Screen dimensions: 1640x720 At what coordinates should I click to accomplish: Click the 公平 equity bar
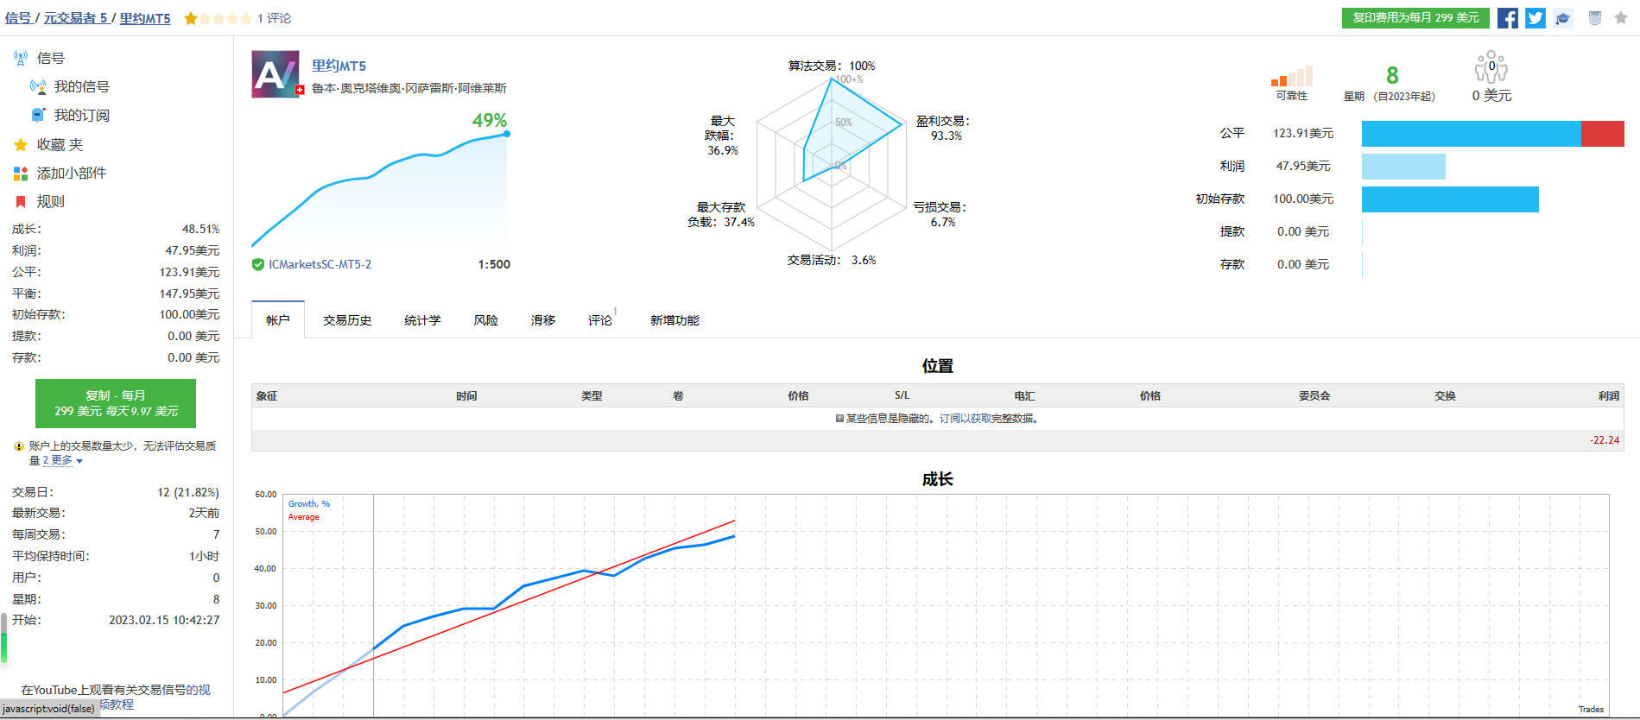(1493, 134)
